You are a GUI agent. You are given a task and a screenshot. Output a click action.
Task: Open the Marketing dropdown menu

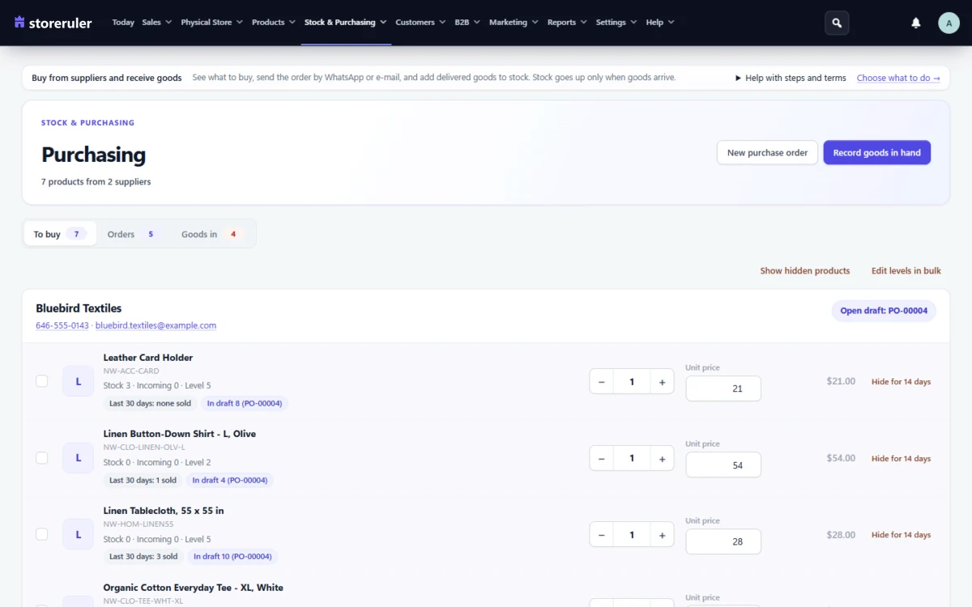coord(514,23)
